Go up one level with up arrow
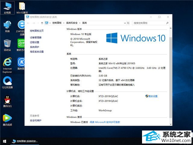Image resolution: width=193 pixels, height=145 pixels. coord(42,23)
